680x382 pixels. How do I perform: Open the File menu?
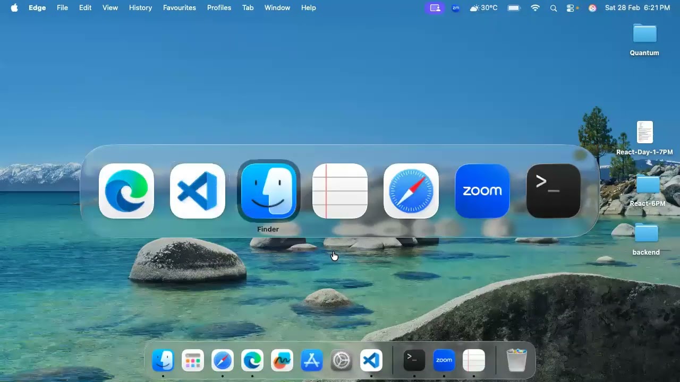[62, 8]
